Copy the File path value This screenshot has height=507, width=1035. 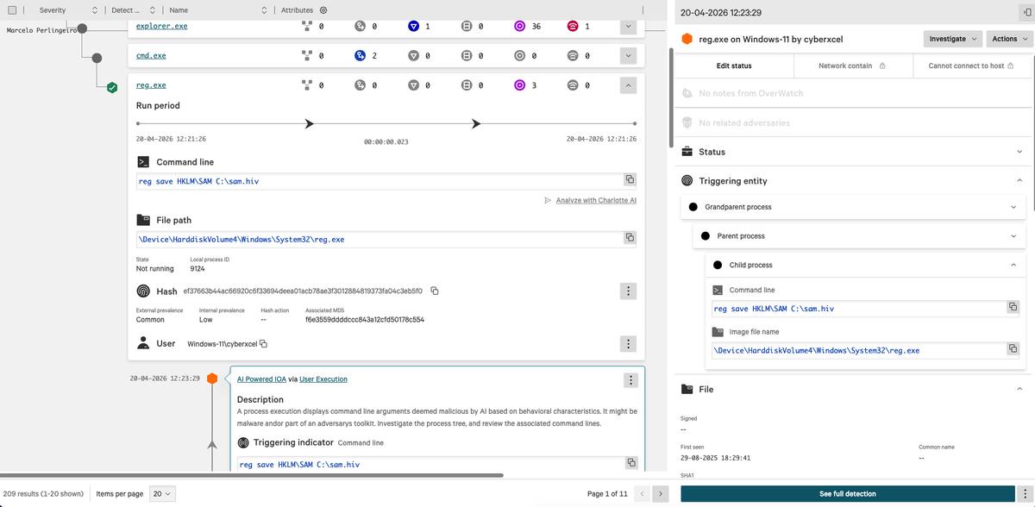[x=630, y=238]
